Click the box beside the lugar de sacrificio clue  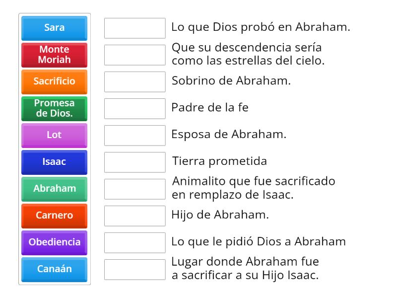135,270
